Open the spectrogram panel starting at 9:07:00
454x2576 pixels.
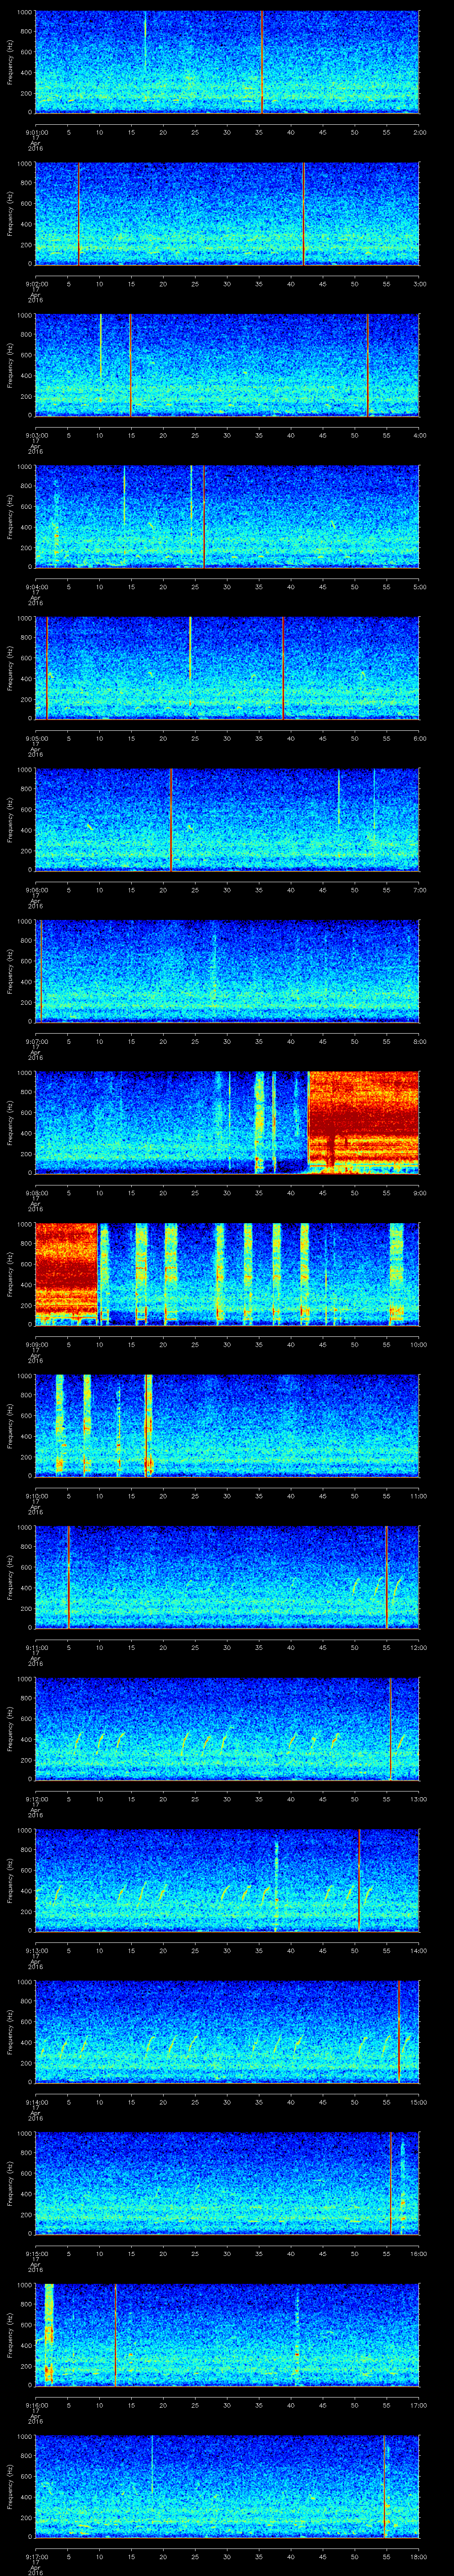pyautogui.click(x=227, y=971)
